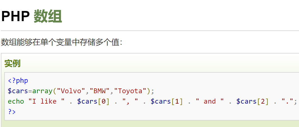This screenshot has height=127, width=299.
Task: Click the $cars[0] expression
Action: [x=93, y=101]
